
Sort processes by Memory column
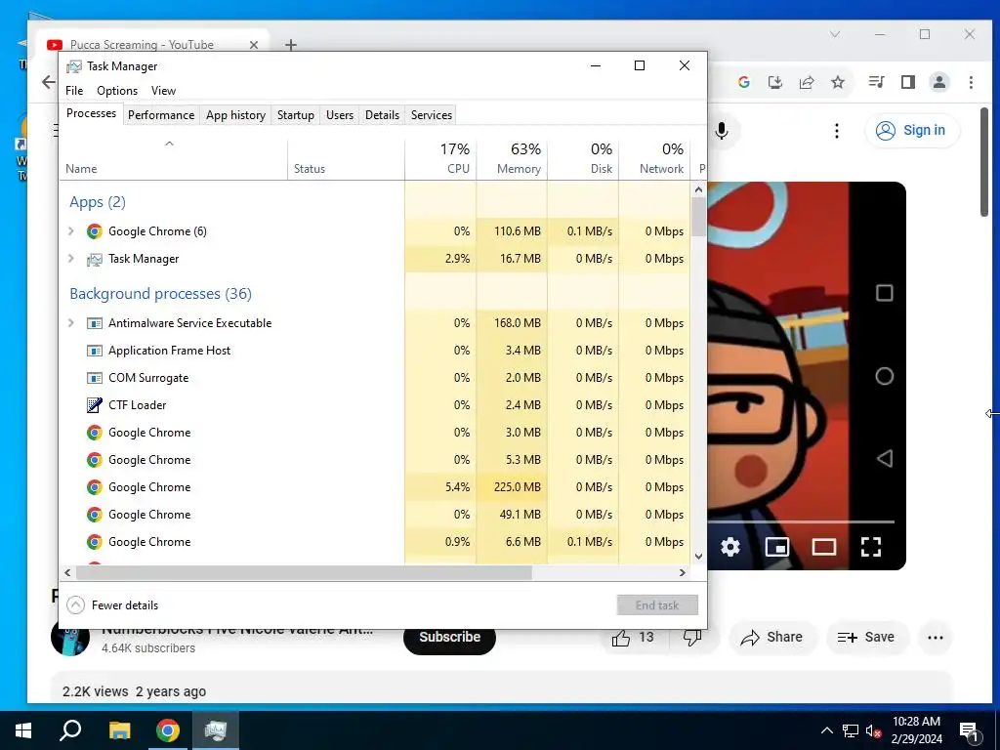click(x=512, y=158)
